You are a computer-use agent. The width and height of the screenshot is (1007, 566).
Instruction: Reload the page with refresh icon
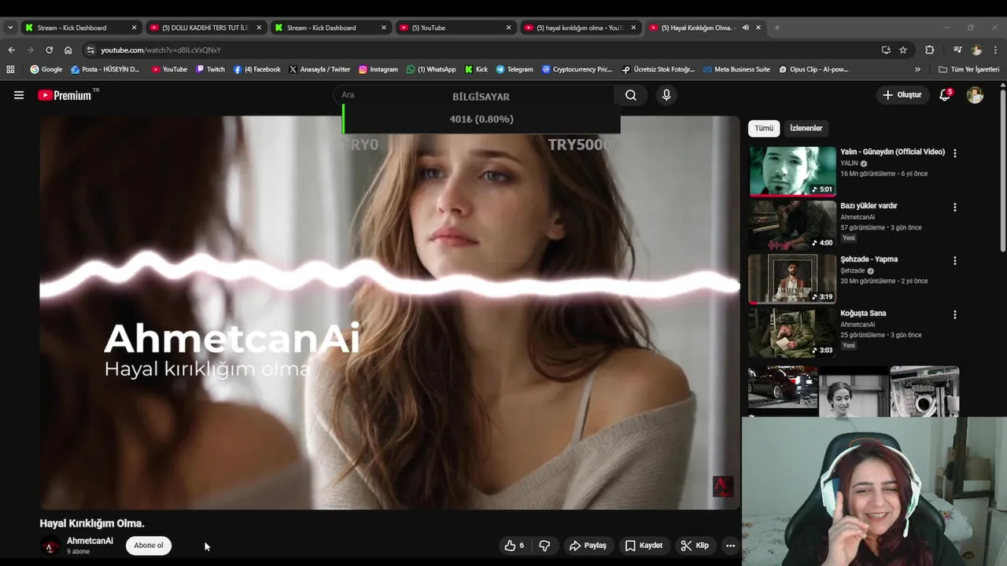tap(49, 50)
